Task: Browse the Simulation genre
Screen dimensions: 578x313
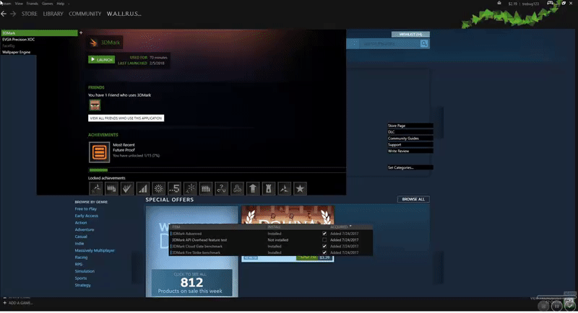Action: coord(85,271)
